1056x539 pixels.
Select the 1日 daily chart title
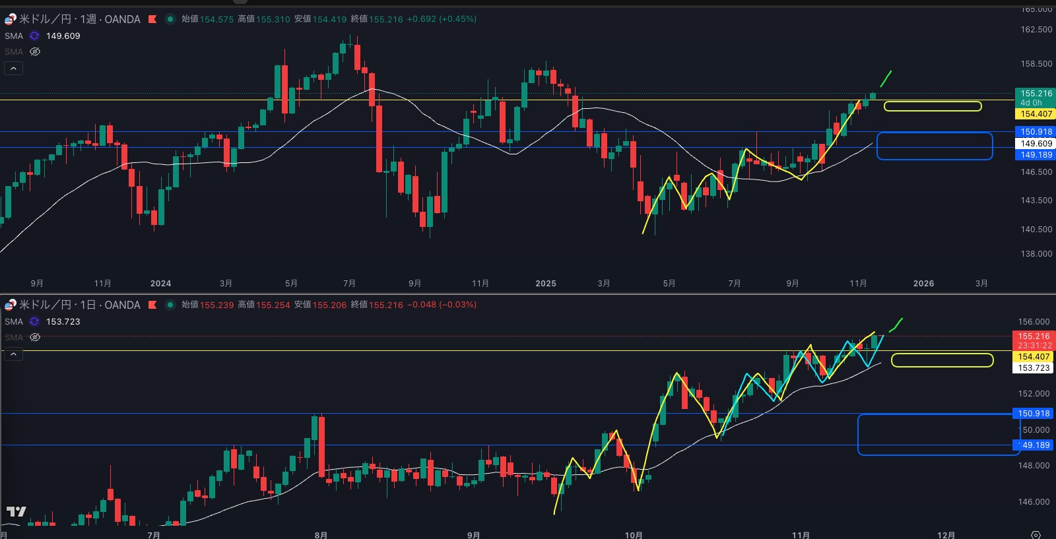(x=88, y=305)
